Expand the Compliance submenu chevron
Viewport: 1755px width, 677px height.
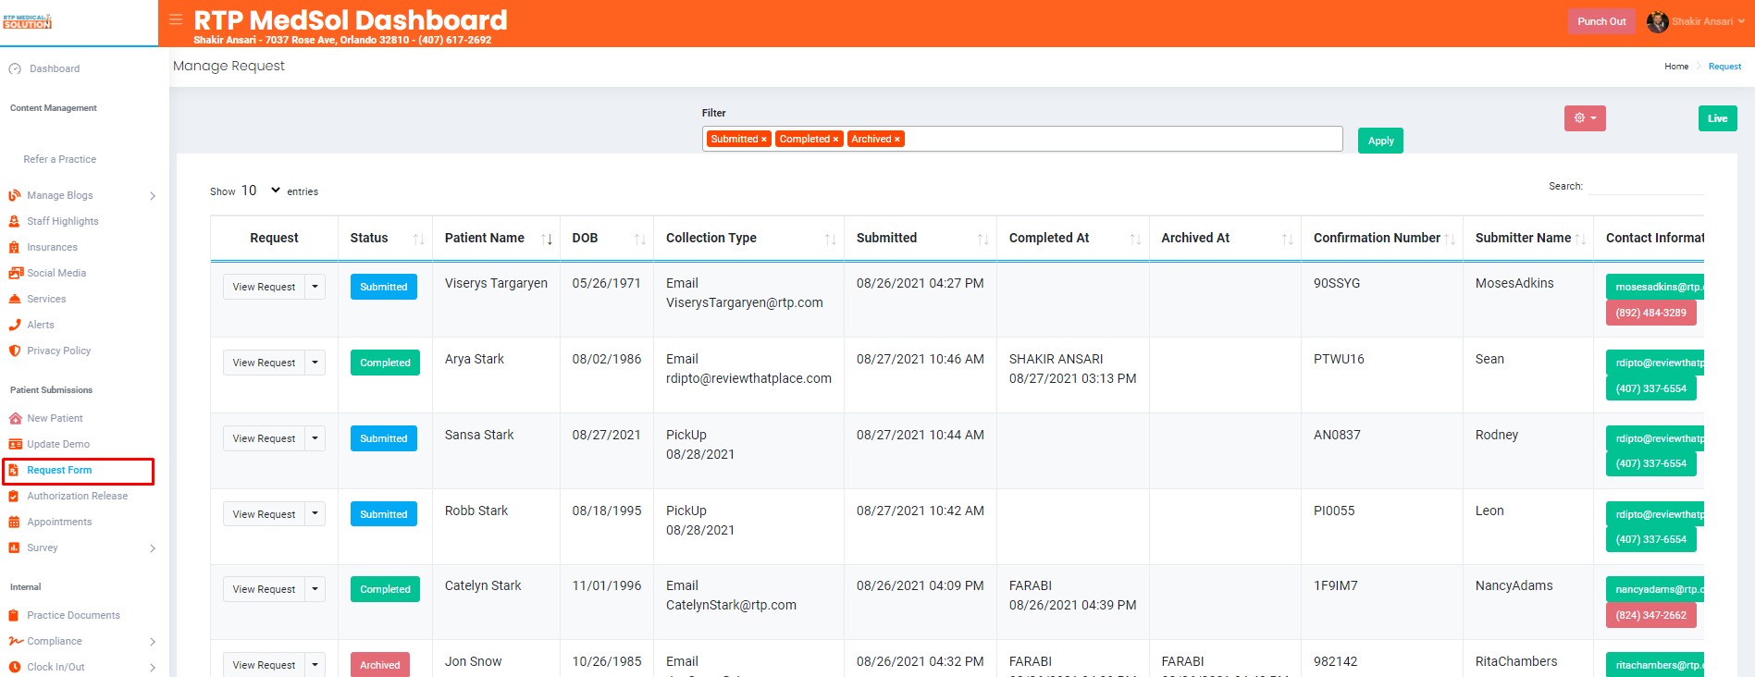153,641
